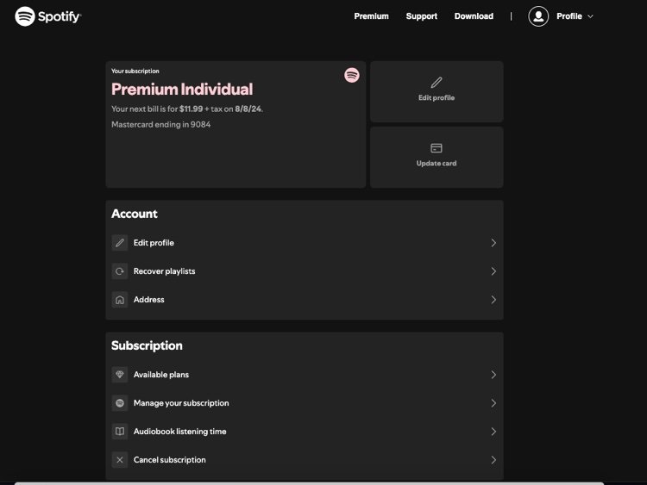The height and width of the screenshot is (485, 647).
Task: Click 'Mastercard ending in 9084' text
Action: click(x=161, y=124)
